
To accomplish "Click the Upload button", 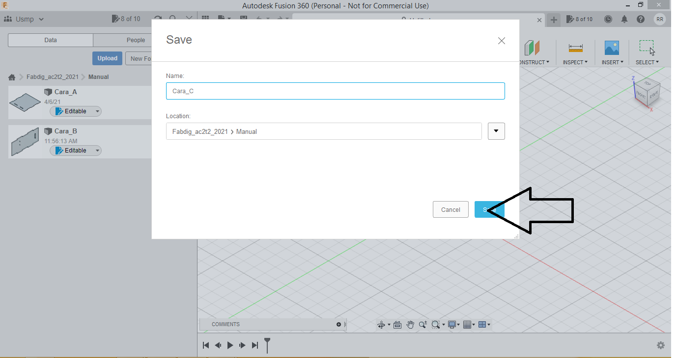I will click(x=107, y=58).
